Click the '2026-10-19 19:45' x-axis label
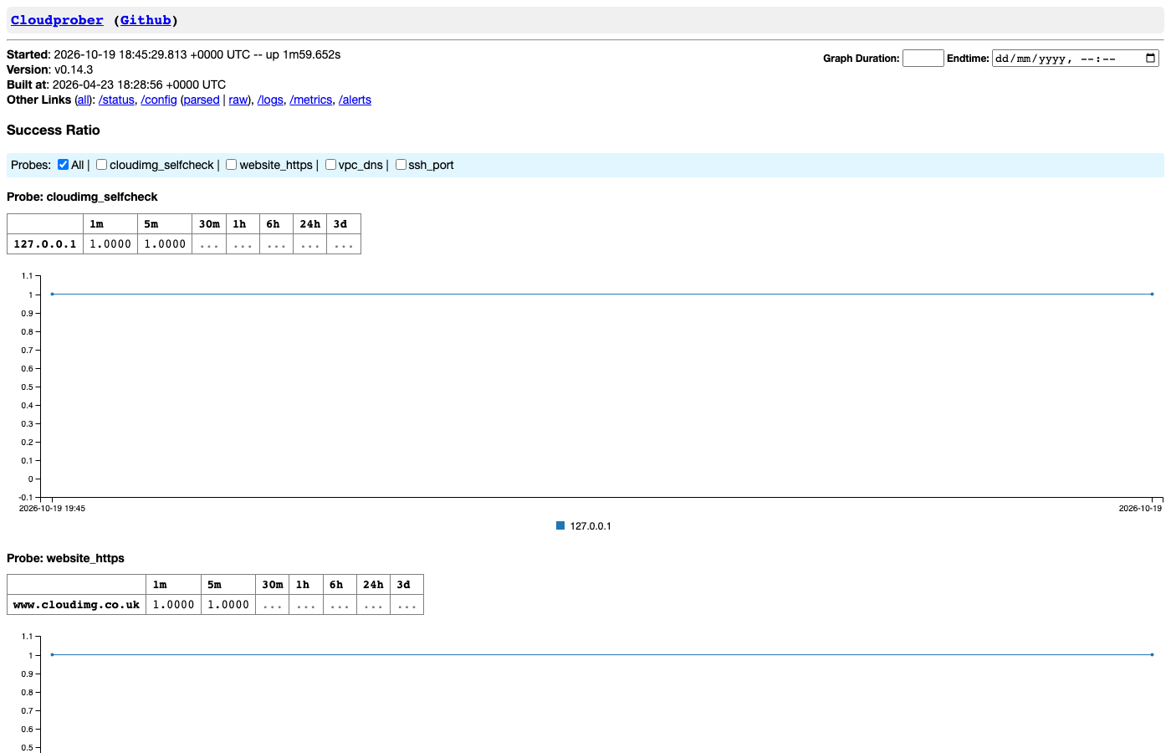 (52, 508)
